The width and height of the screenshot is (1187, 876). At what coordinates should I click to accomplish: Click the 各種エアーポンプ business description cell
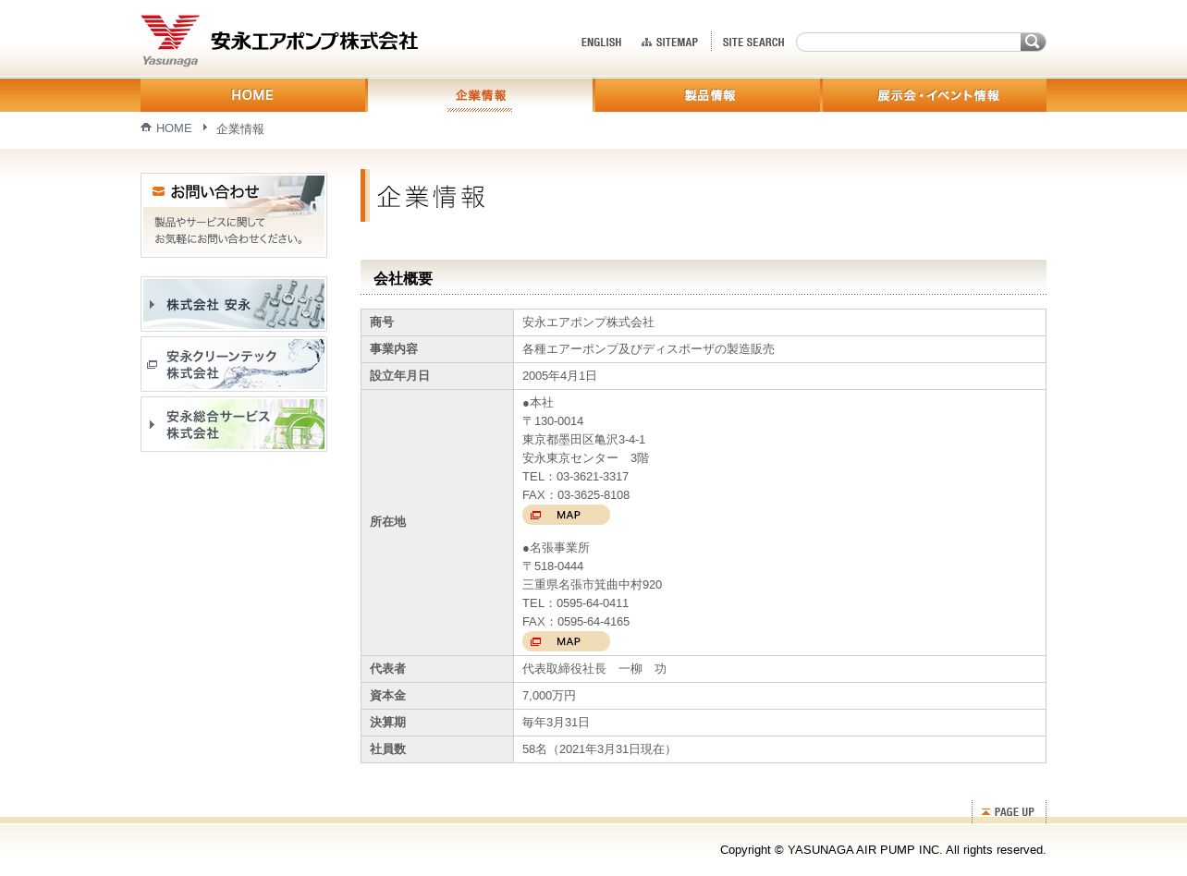point(779,349)
